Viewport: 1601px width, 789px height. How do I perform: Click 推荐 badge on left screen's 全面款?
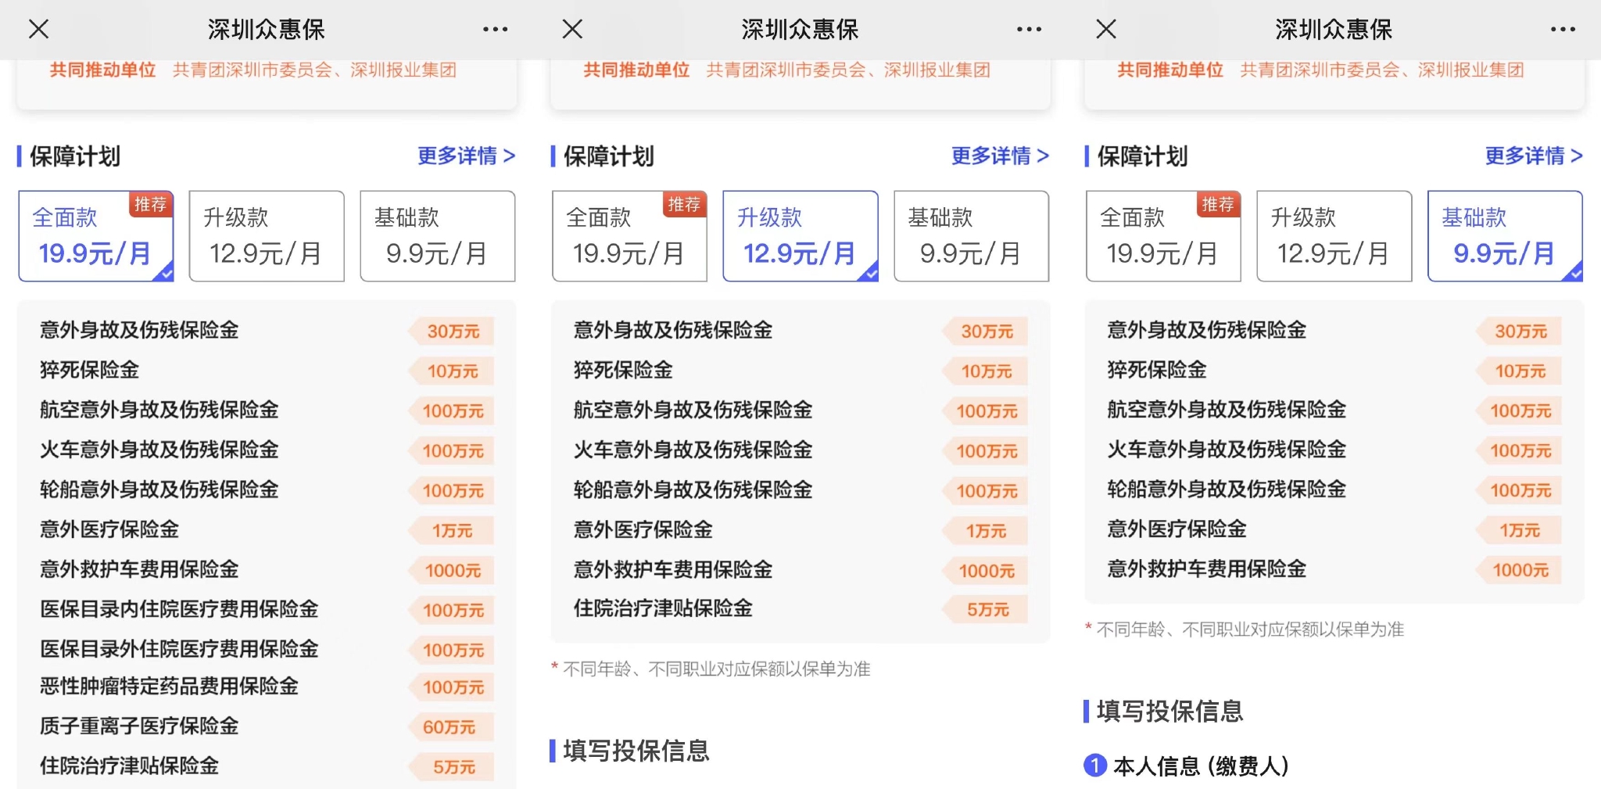click(x=151, y=205)
